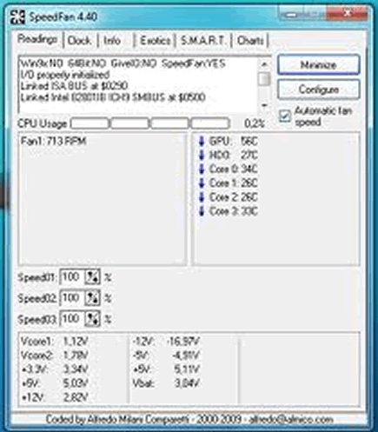Click the 0.2% CPU usage value
Viewport: 378px width, 432px height.
[x=255, y=123]
